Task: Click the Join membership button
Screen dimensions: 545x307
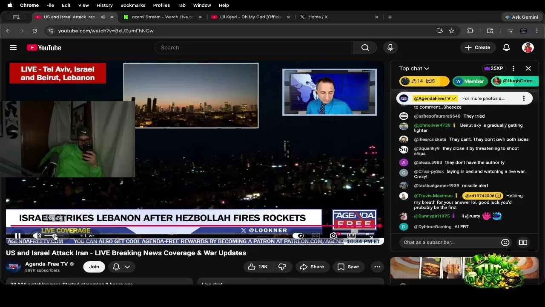Action: tap(94, 266)
